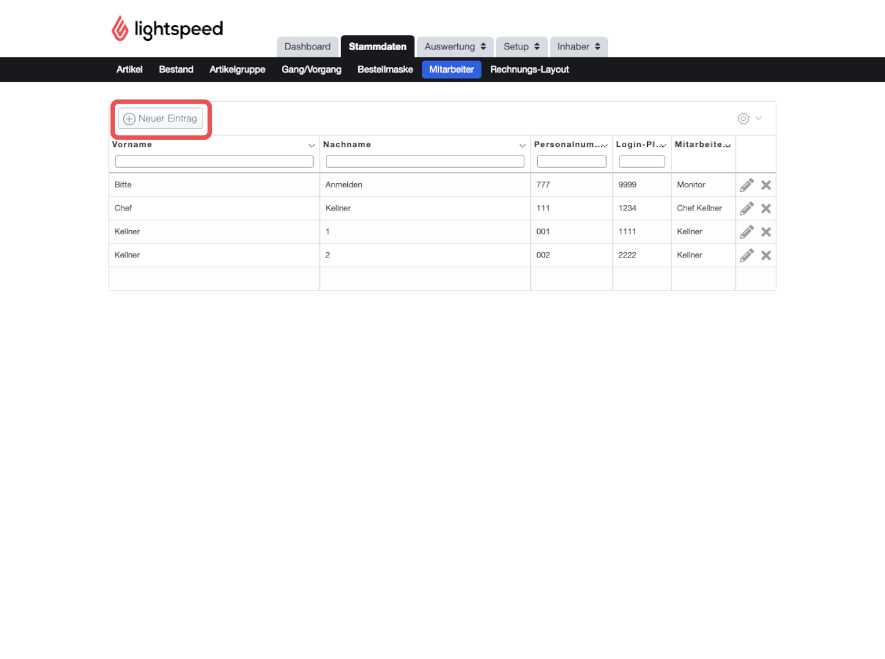
Task: Open Login-PIN column dropdown arrow
Action: coord(663,145)
